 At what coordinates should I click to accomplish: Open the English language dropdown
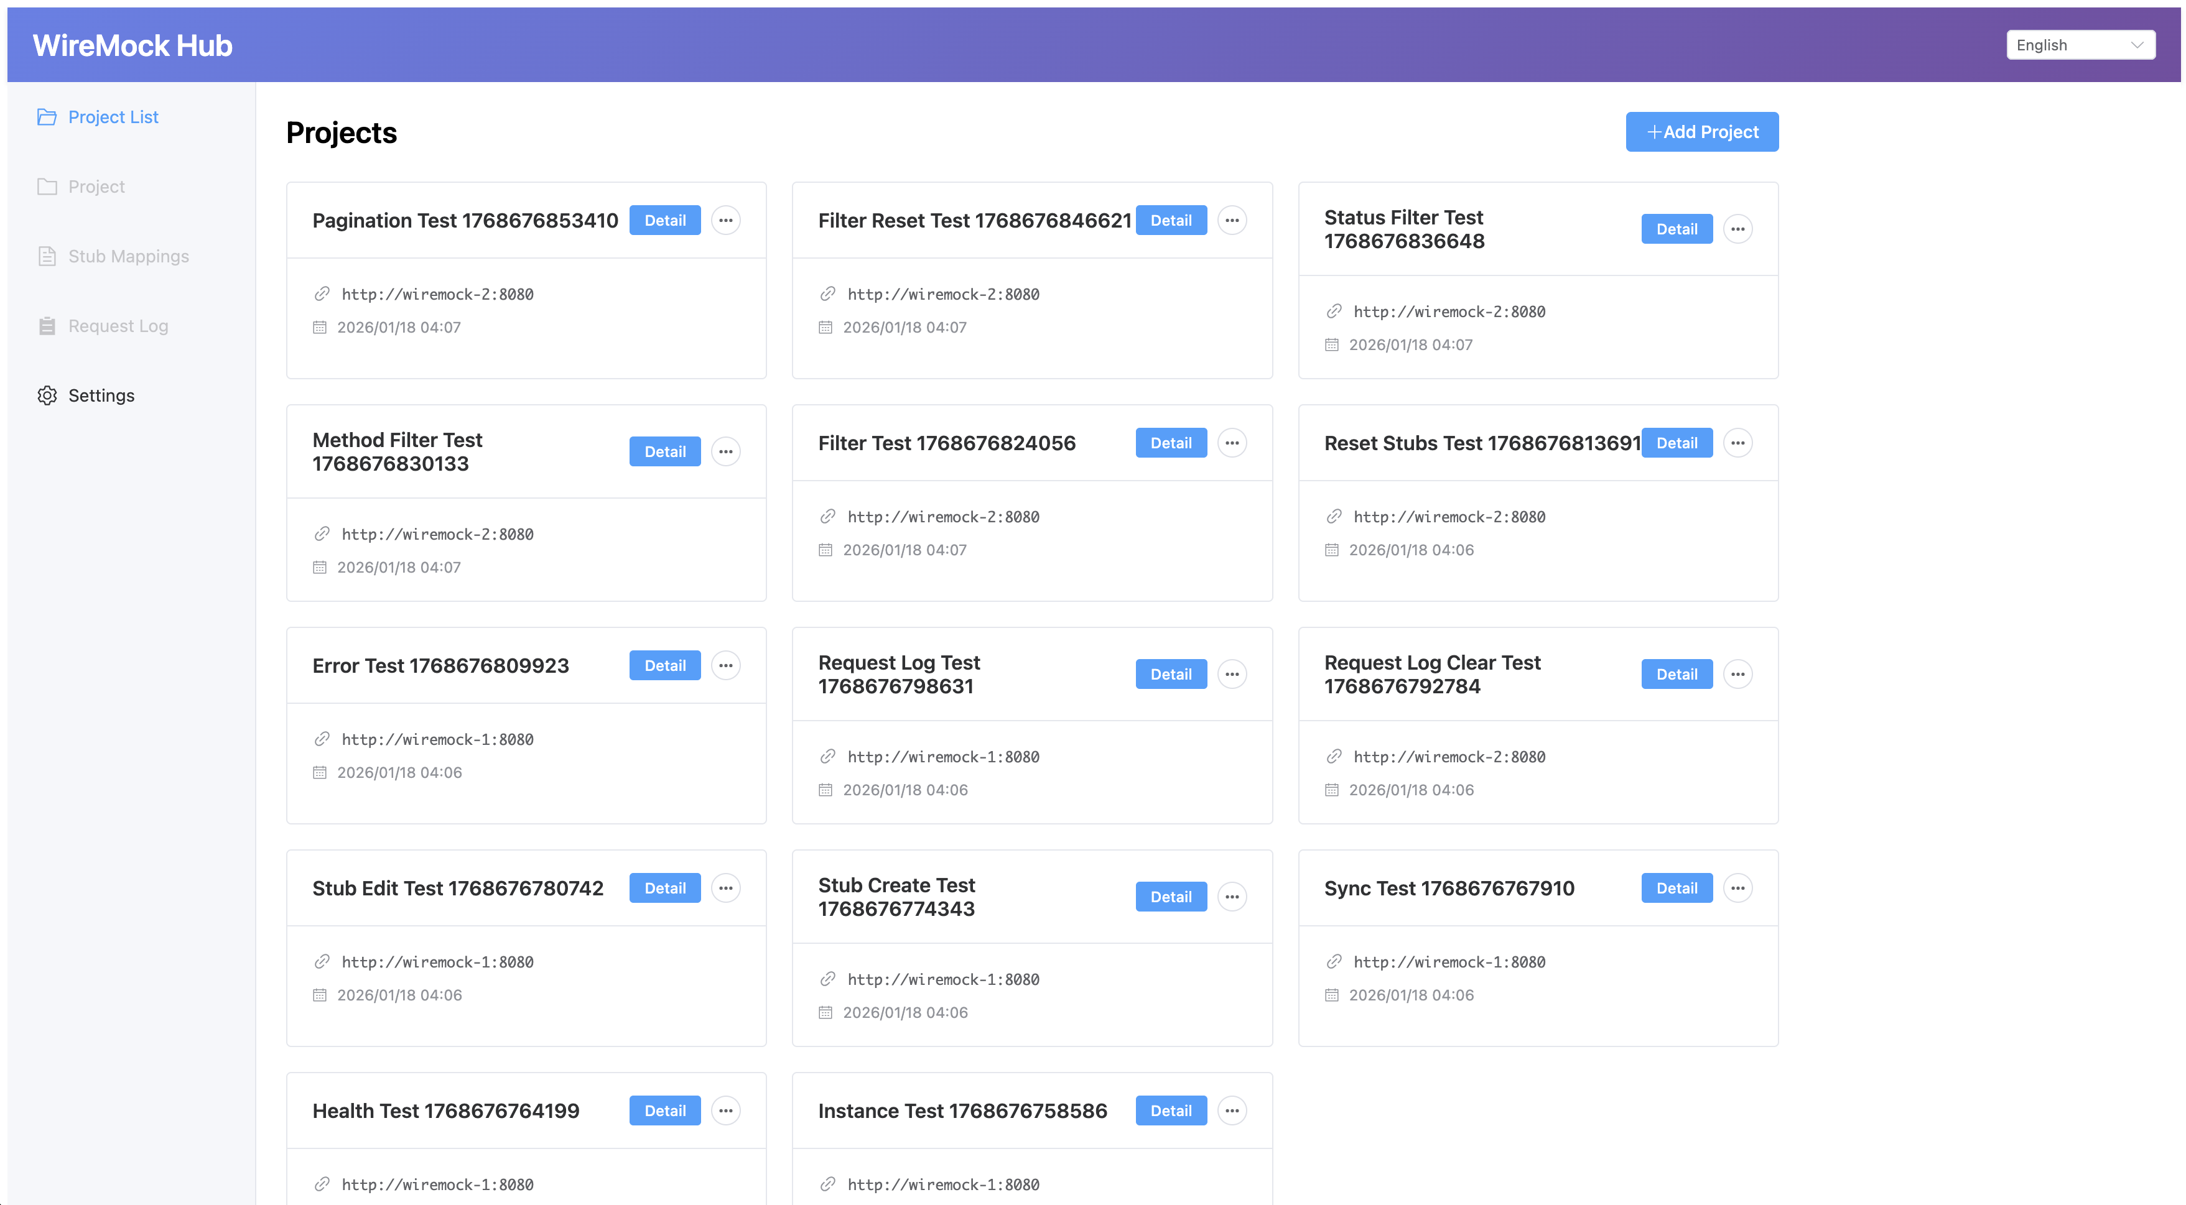(x=2080, y=44)
